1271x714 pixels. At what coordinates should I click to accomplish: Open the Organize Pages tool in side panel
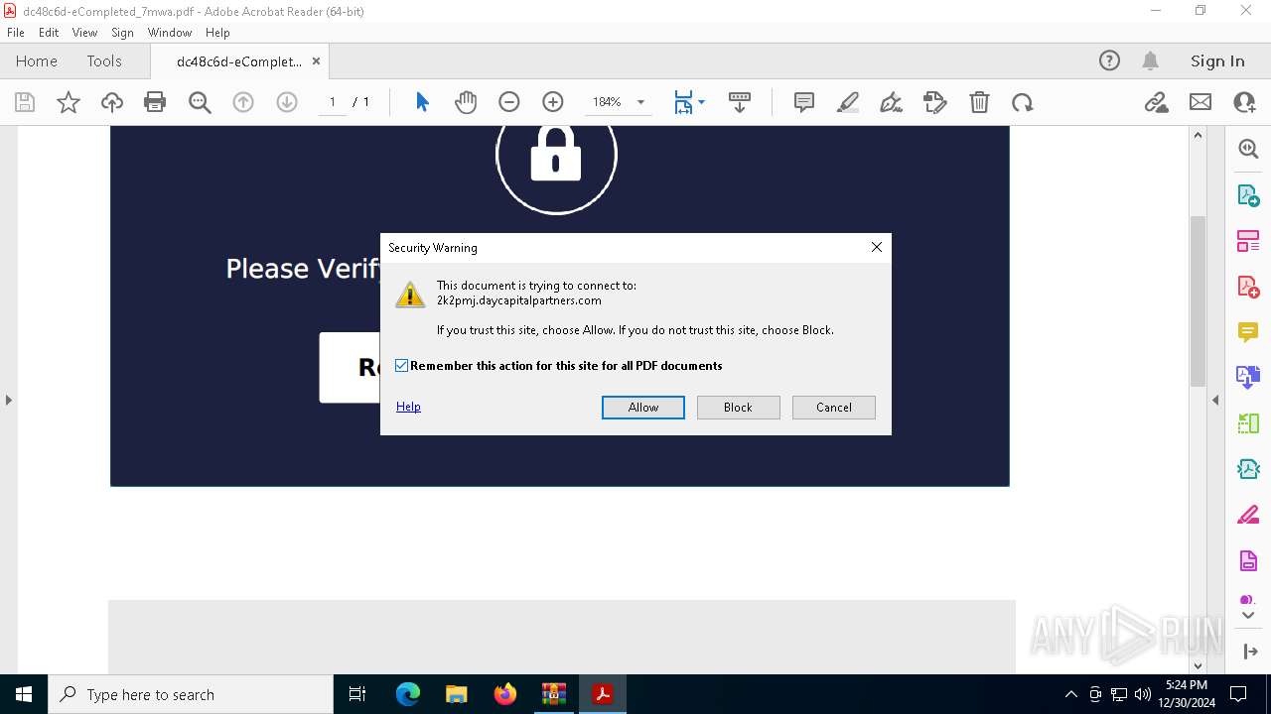coord(1248,241)
